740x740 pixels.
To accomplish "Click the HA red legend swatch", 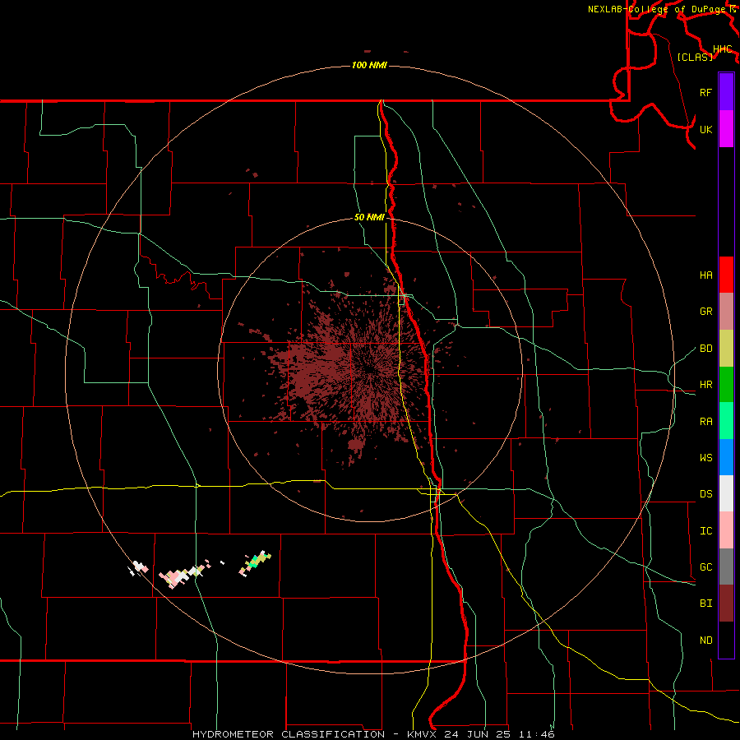I will pos(726,275).
